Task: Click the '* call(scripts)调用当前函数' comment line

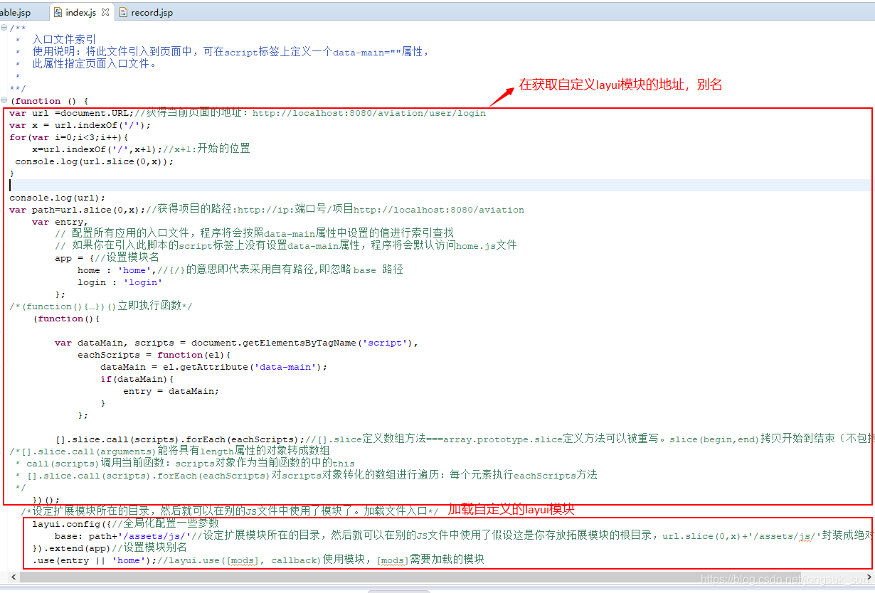Action: (x=185, y=463)
